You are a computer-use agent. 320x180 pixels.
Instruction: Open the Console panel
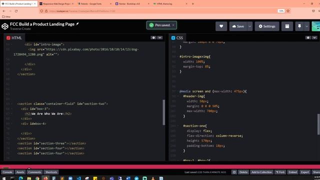coord(7,172)
